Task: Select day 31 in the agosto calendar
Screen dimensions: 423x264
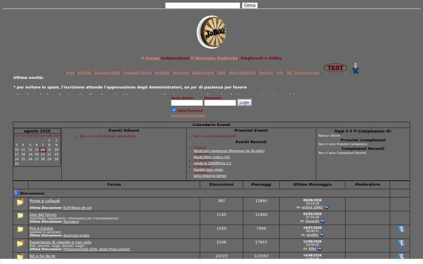Action: pos(16,164)
